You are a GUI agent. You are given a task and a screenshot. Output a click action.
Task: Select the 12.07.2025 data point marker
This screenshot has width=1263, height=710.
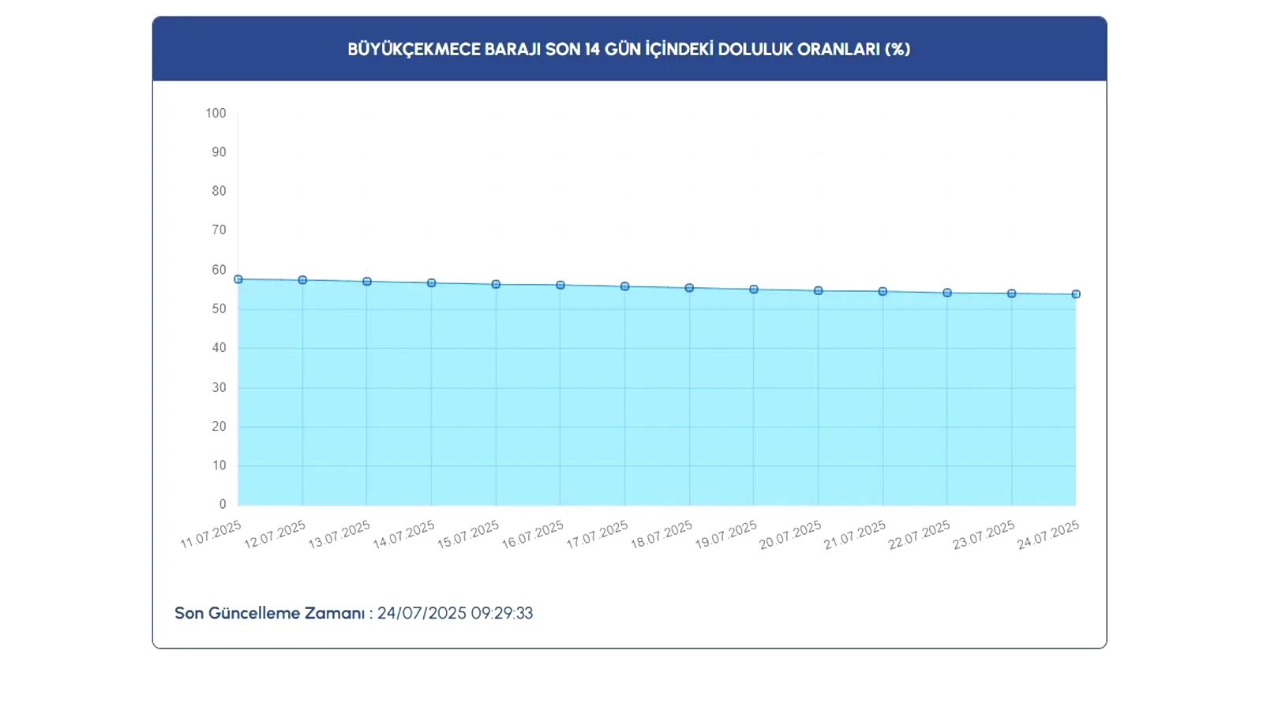pos(302,280)
